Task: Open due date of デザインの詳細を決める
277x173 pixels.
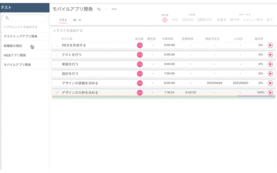Action: pos(241,83)
